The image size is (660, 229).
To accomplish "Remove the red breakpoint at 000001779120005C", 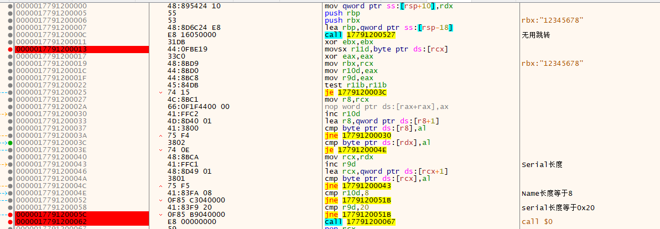I will pos(11,214).
